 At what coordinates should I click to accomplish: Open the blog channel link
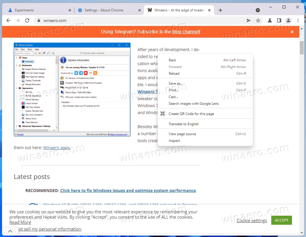[x=186, y=32]
